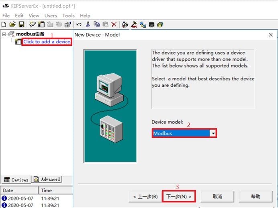Click the wizard computer illustration

click(110, 106)
